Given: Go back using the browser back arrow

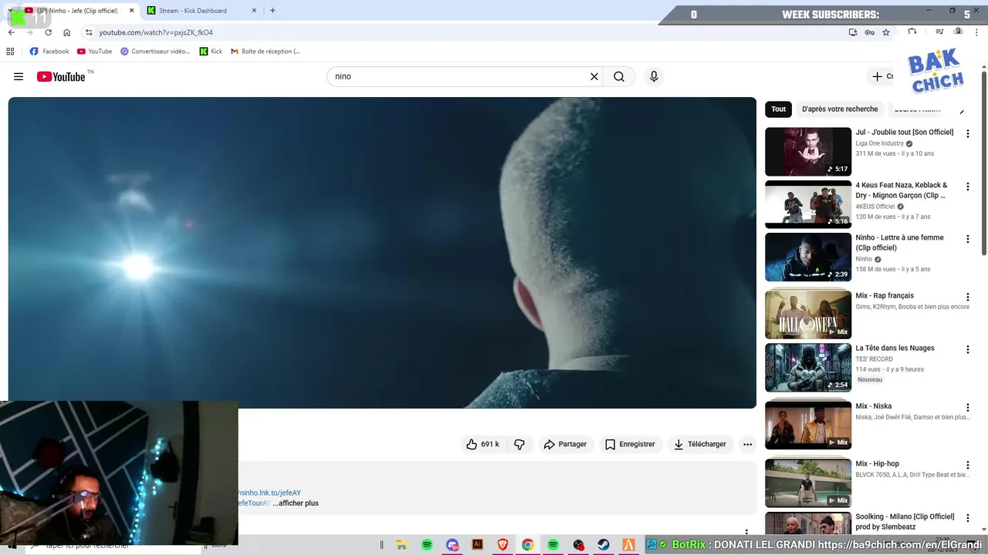Looking at the screenshot, I should click(11, 32).
